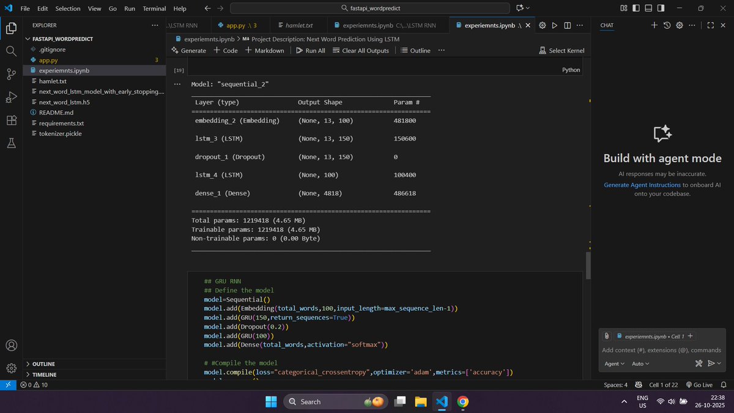Show chat history with the clock icon

click(667, 25)
